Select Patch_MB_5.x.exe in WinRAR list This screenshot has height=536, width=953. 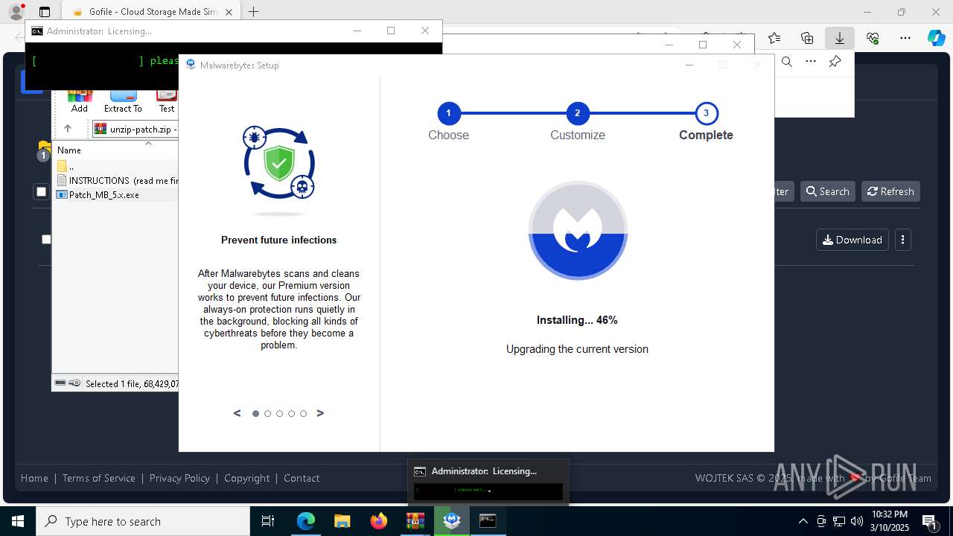104,194
